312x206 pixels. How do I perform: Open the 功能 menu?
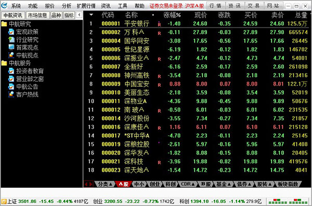33,6
